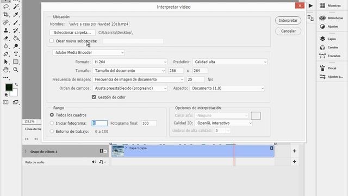
Task: Select the Path Selection tool
Action: 6,62
